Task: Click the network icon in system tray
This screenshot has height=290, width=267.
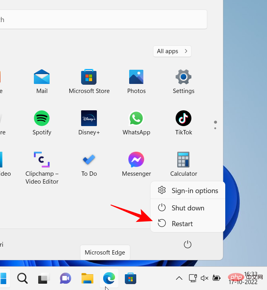Action: [193, 278]
